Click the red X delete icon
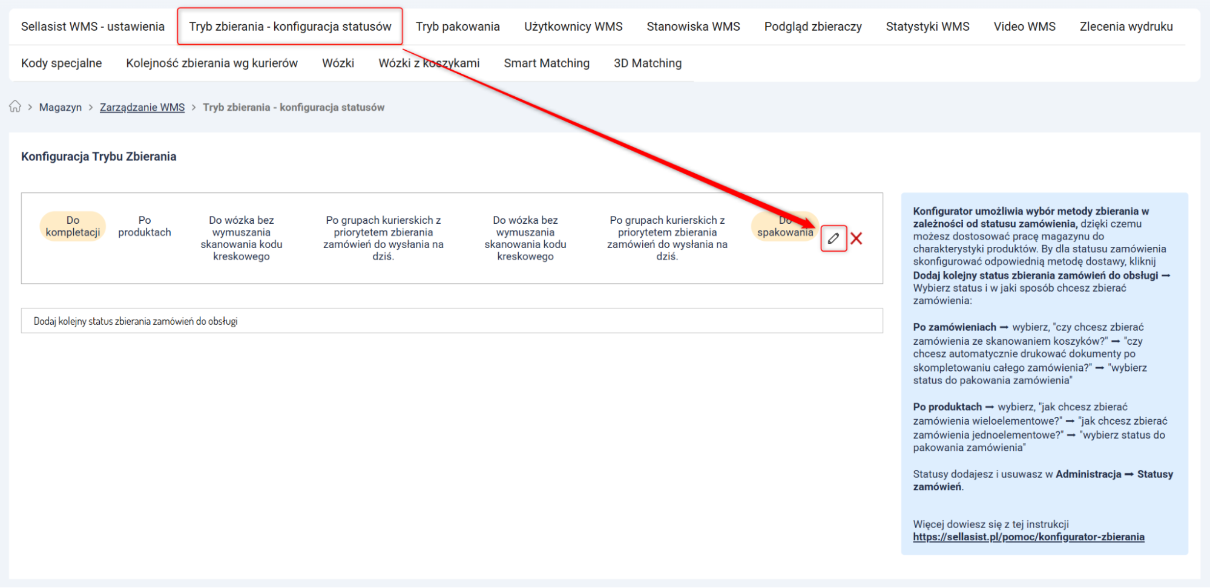This screenshot has height=588, width=1210. (x=856, y=238)
